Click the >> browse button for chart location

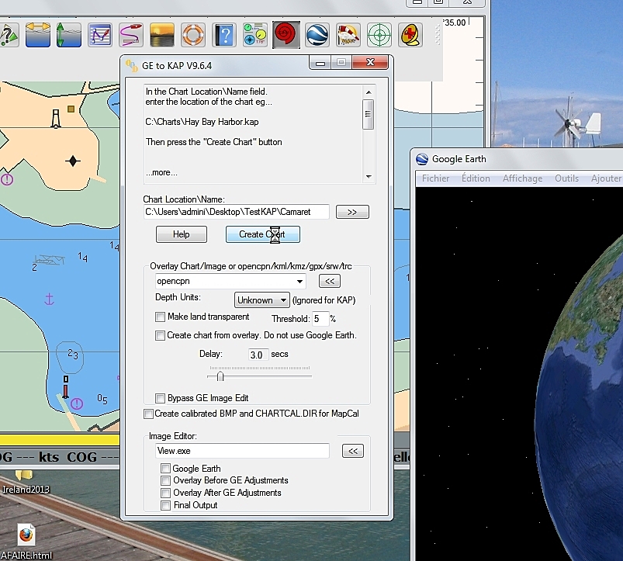coord(352,212)
